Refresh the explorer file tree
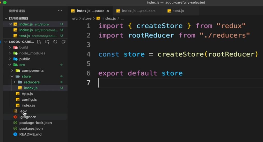 pyautogui.click(x=55, y=42)
